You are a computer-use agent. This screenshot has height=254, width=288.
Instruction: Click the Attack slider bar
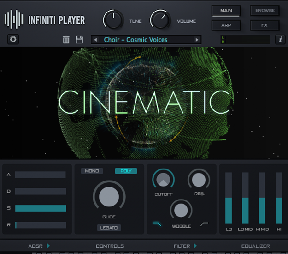(x=40, y=175)
